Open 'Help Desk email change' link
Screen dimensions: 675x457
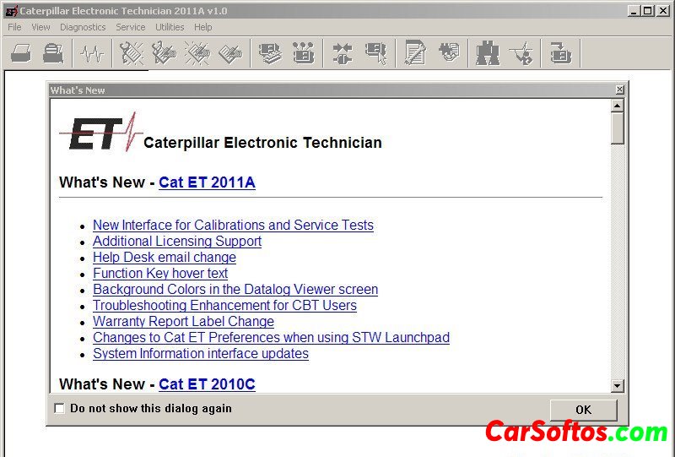[x=165, y=258]
